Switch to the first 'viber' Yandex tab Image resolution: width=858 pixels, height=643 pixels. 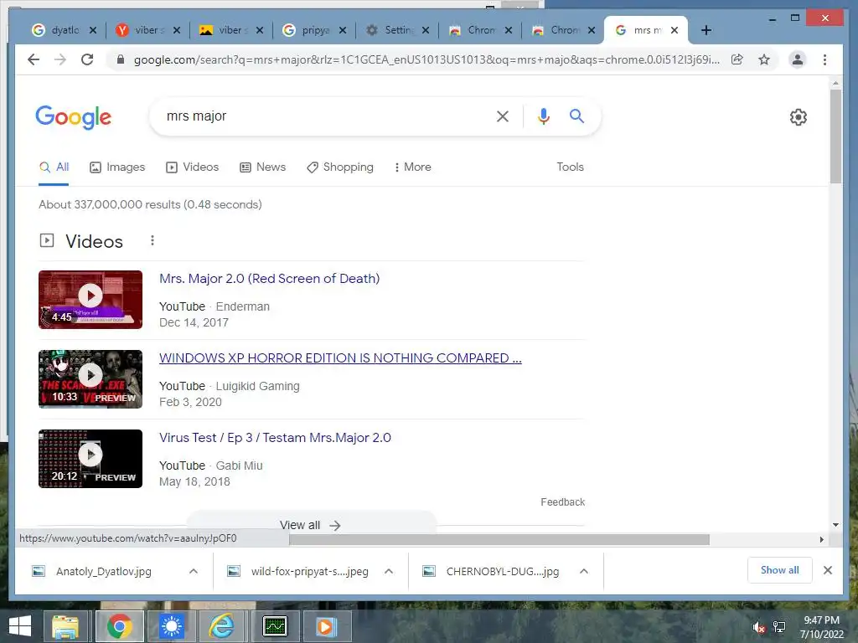pos(147,30)
